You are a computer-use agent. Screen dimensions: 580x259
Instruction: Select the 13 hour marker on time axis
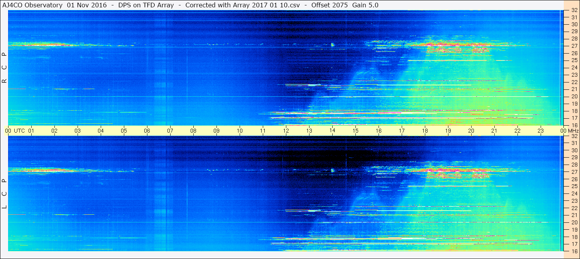(x=309, y=131)
